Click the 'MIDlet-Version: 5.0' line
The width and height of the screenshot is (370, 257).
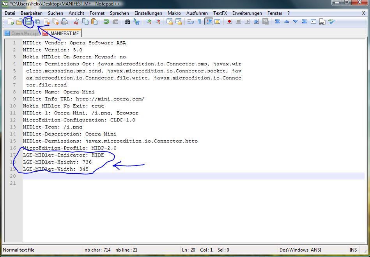[x=52, y=50]
